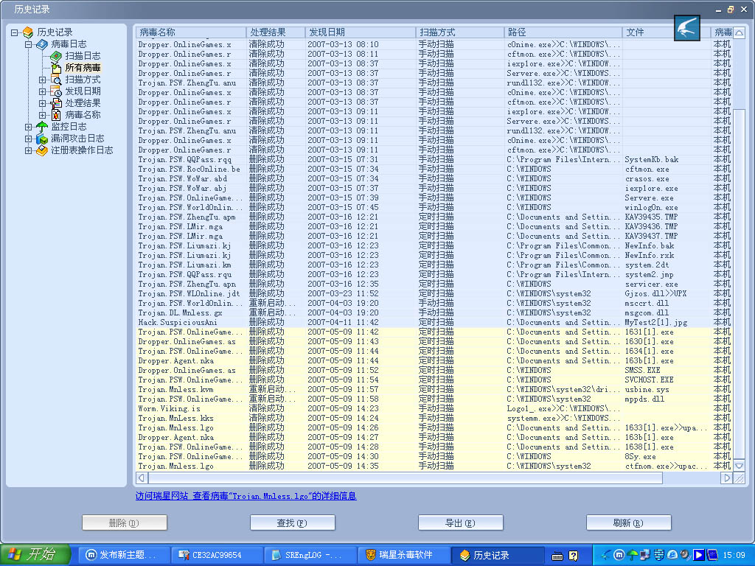Select the Hack.SuspiciousAni row

[x=434, y=323]
